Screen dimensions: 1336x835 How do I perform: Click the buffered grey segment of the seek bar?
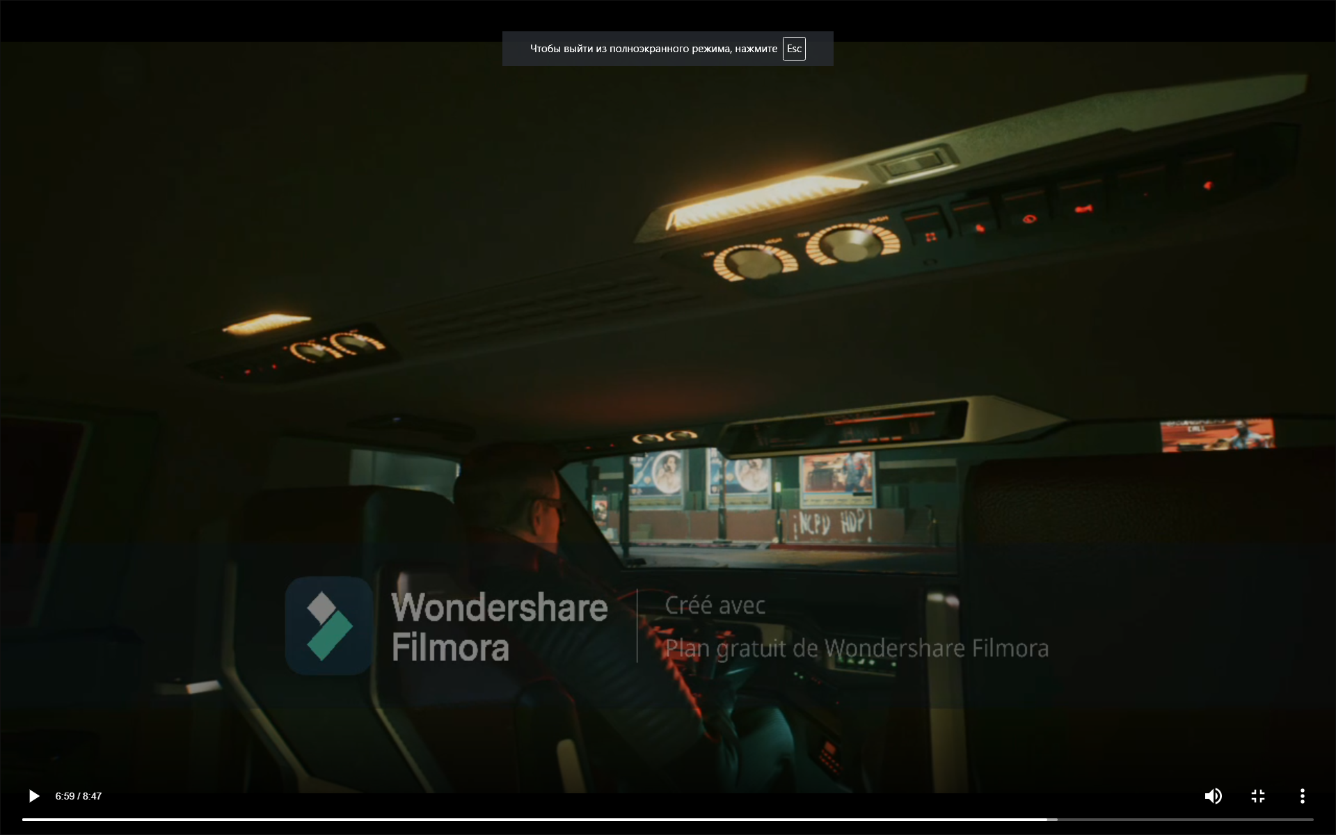pos(1053,820)
